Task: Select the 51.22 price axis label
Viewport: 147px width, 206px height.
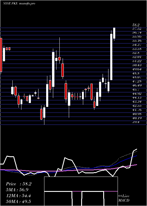Action: point(136,61)
